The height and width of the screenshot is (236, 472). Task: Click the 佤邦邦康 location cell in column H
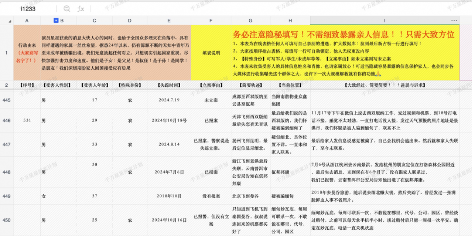pos(290,172)
